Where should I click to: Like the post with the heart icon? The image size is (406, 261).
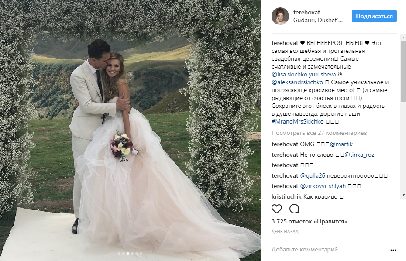point(276,209)
